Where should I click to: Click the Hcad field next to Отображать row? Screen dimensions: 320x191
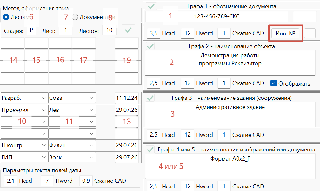pyautogui.click(x=153, y=83)
